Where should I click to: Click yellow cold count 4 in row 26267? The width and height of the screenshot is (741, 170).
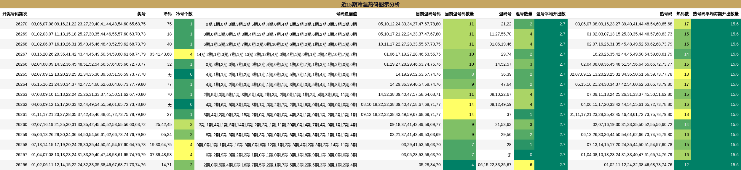[x=184, y=54]
